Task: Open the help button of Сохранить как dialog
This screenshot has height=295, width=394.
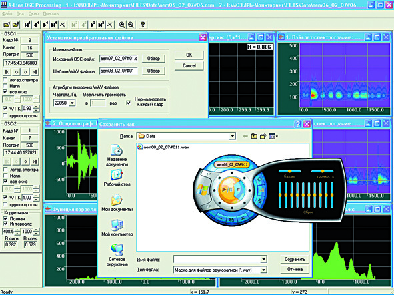Action: pos(298,124)
